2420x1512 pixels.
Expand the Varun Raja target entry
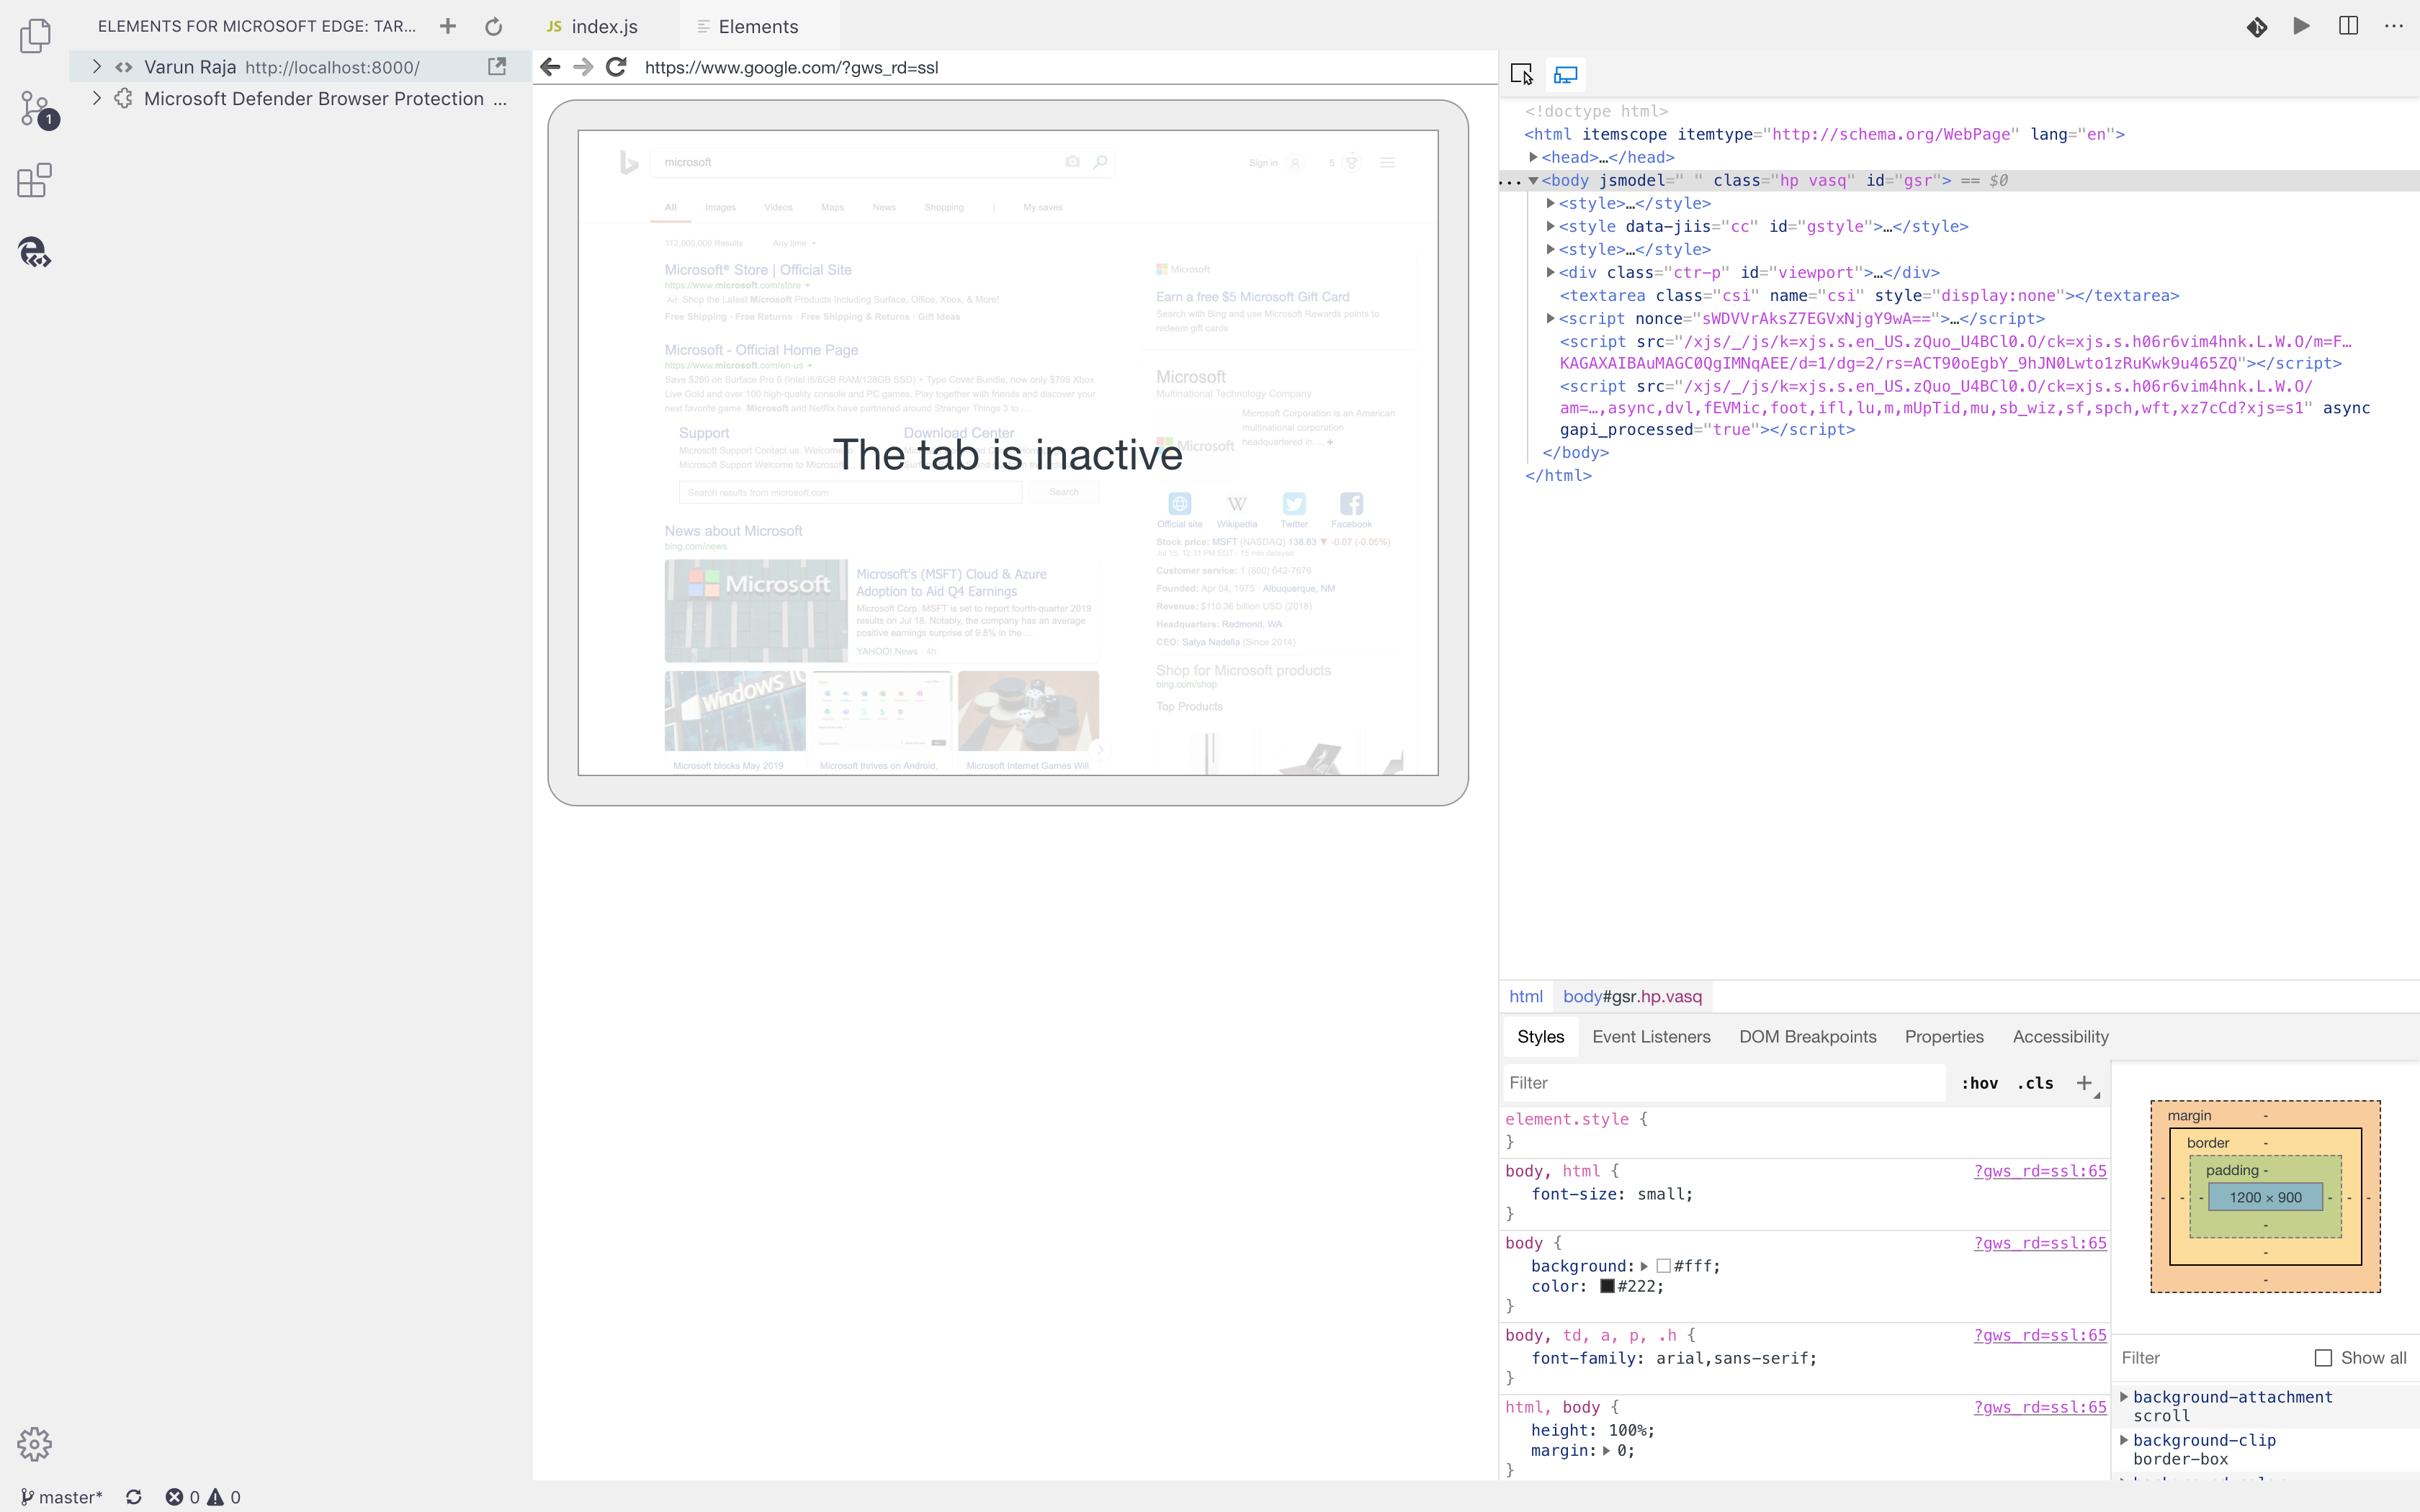coord(96,67)
